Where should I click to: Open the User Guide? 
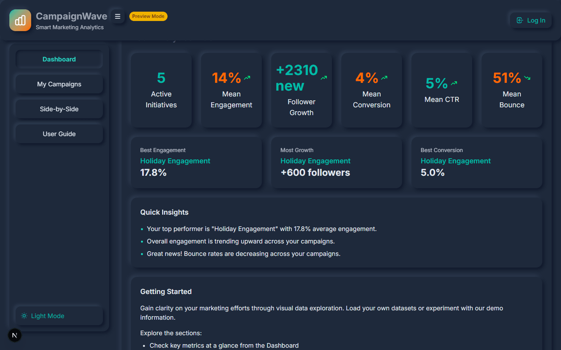point(59,134)
